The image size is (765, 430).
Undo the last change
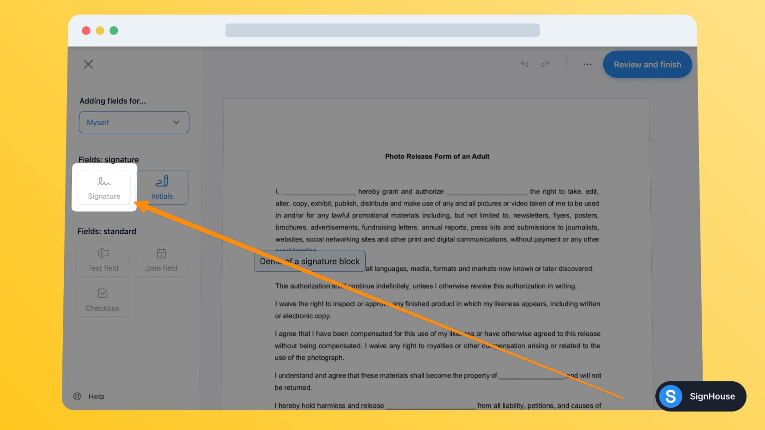(x=525, y=64)
